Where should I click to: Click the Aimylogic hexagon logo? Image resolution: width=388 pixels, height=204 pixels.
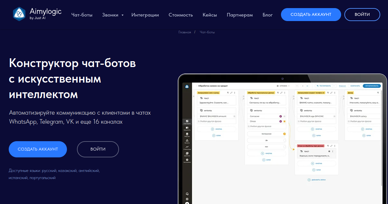point(19,14)
